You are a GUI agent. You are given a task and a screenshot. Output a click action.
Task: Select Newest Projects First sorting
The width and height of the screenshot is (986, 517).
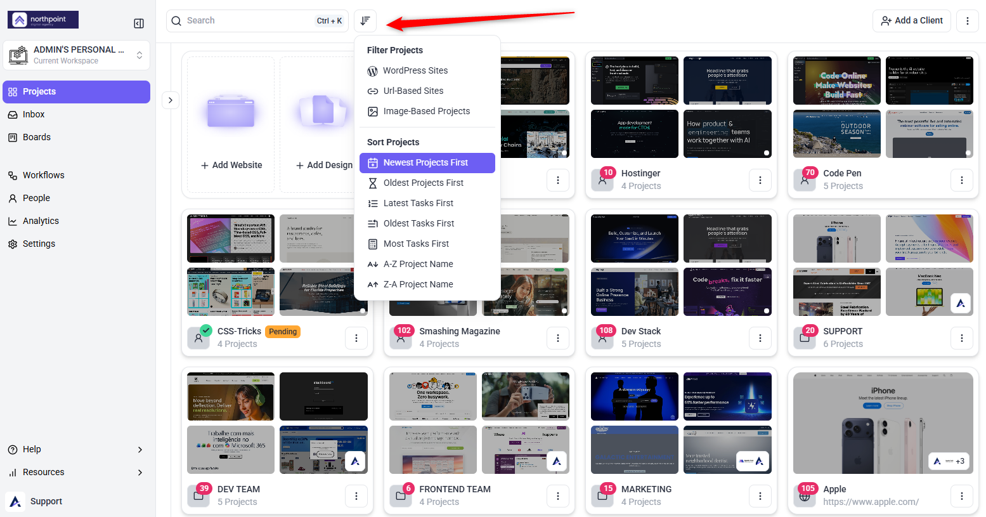coord(427,163)
